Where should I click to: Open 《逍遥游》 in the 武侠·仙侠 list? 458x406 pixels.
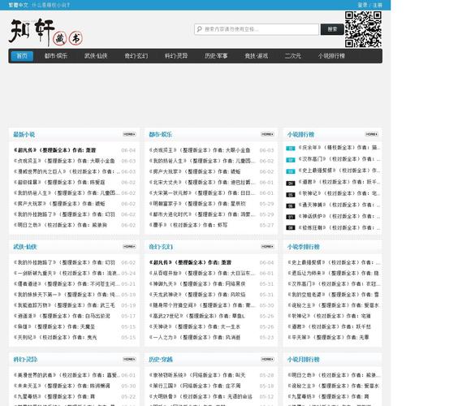[x=62, y=316]
